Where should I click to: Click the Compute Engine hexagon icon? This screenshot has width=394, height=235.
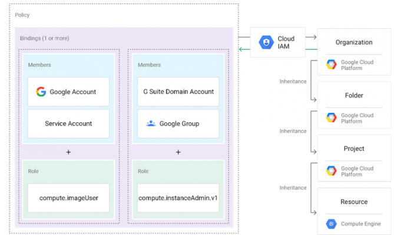pos(331,224)
